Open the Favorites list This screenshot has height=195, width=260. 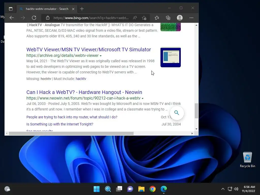(x=157, y=18)
